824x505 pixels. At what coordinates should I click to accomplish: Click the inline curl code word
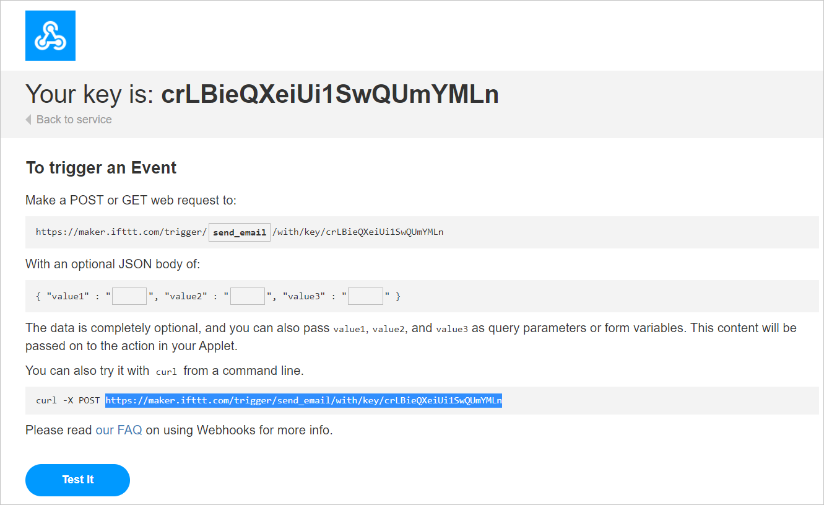click(x=167, y=372)
